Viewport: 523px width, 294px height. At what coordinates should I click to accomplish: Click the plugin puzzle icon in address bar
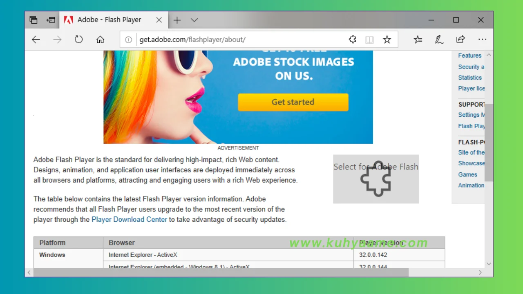tap(353, 40)
